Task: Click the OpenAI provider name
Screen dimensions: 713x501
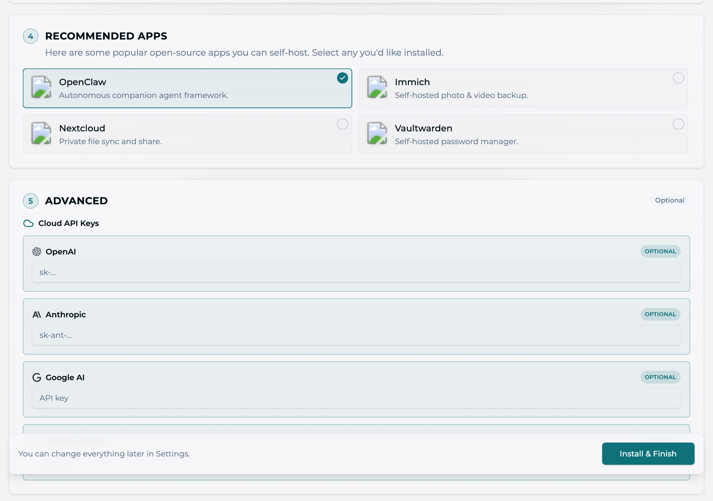Action: (x=60, y=252)
